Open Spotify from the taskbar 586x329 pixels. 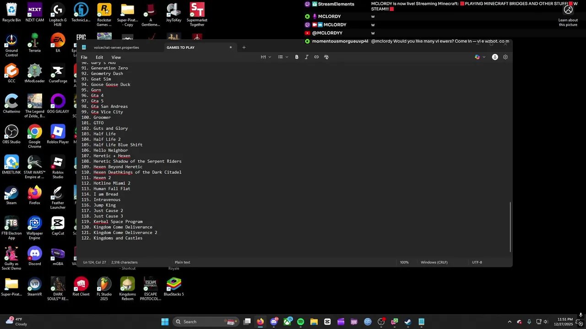click(x=300, y=322)
